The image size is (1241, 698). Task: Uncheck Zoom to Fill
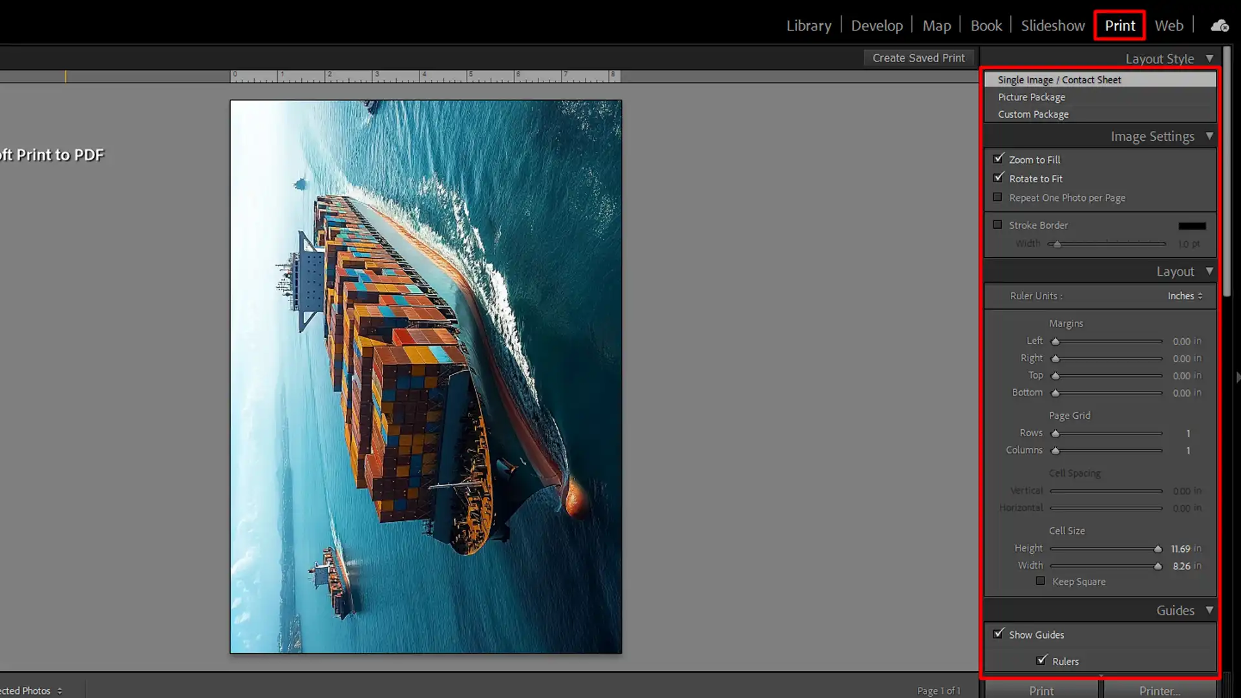coord(999,159)
